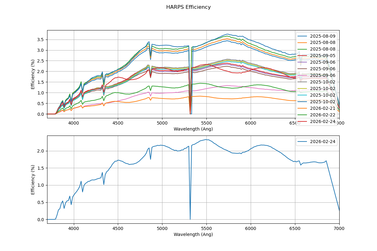Click the 5500 tick on bottom x-axis
Screen dimensions: 377x251
[206, 229]
